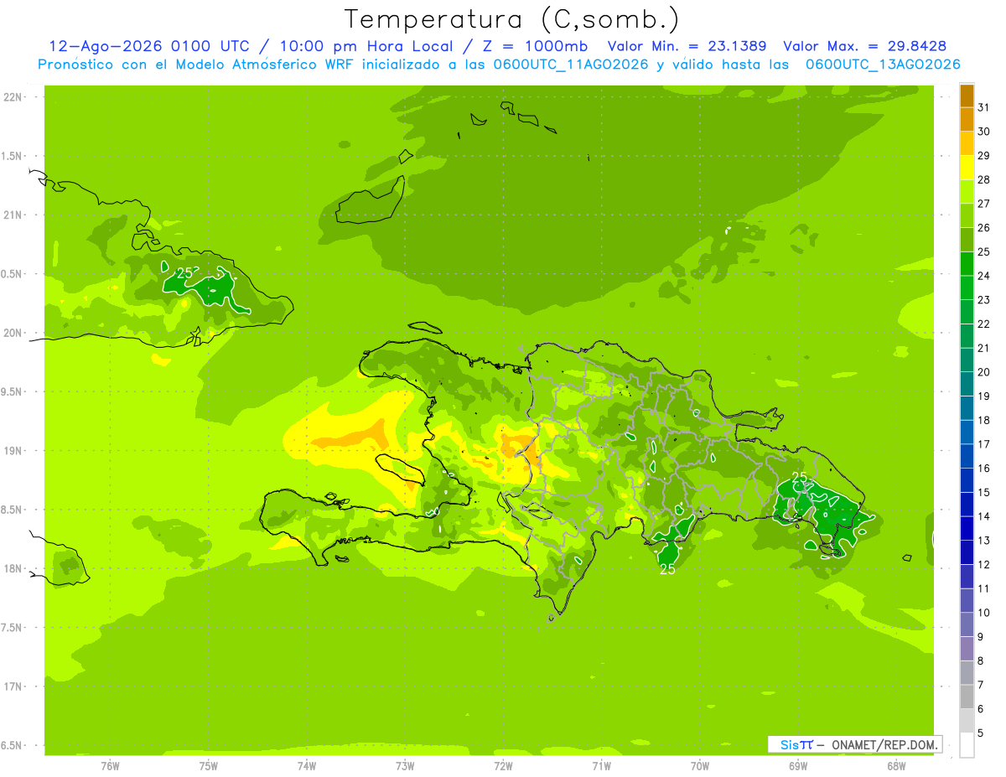The height and width of the screenshot is (777, 1006).
Task: Click the "74W" longitude label
Action: click(307, 765)
